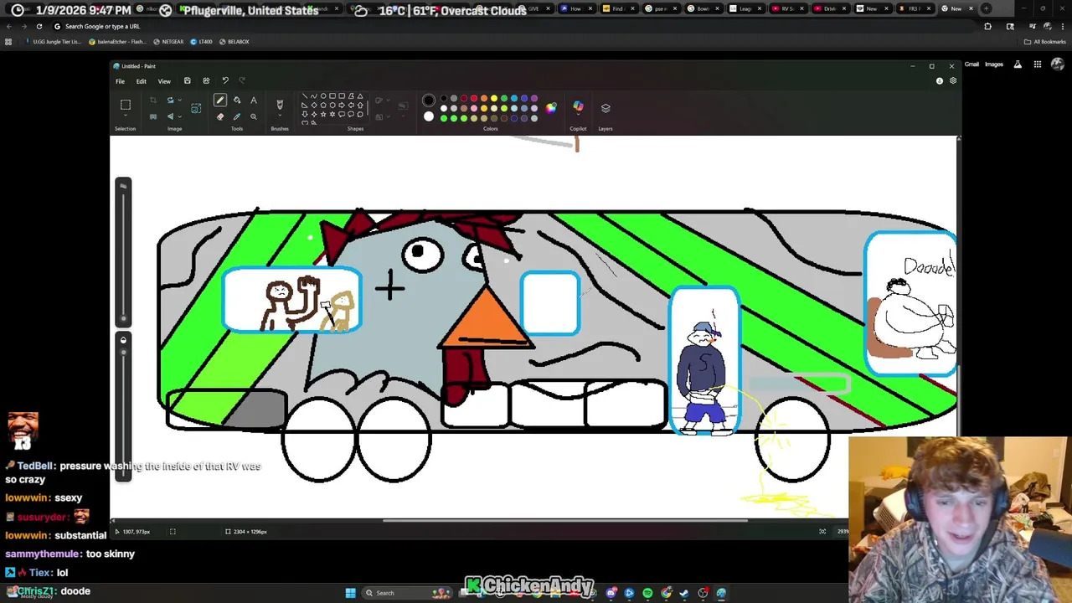
Task: Click the Images link
Action: [x=994, y=64]
